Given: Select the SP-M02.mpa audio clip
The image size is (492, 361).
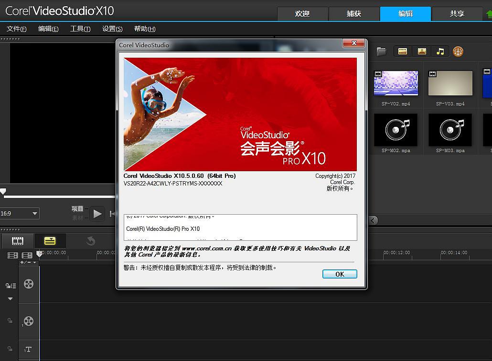Looking at the screenshot, I should 396,130.
